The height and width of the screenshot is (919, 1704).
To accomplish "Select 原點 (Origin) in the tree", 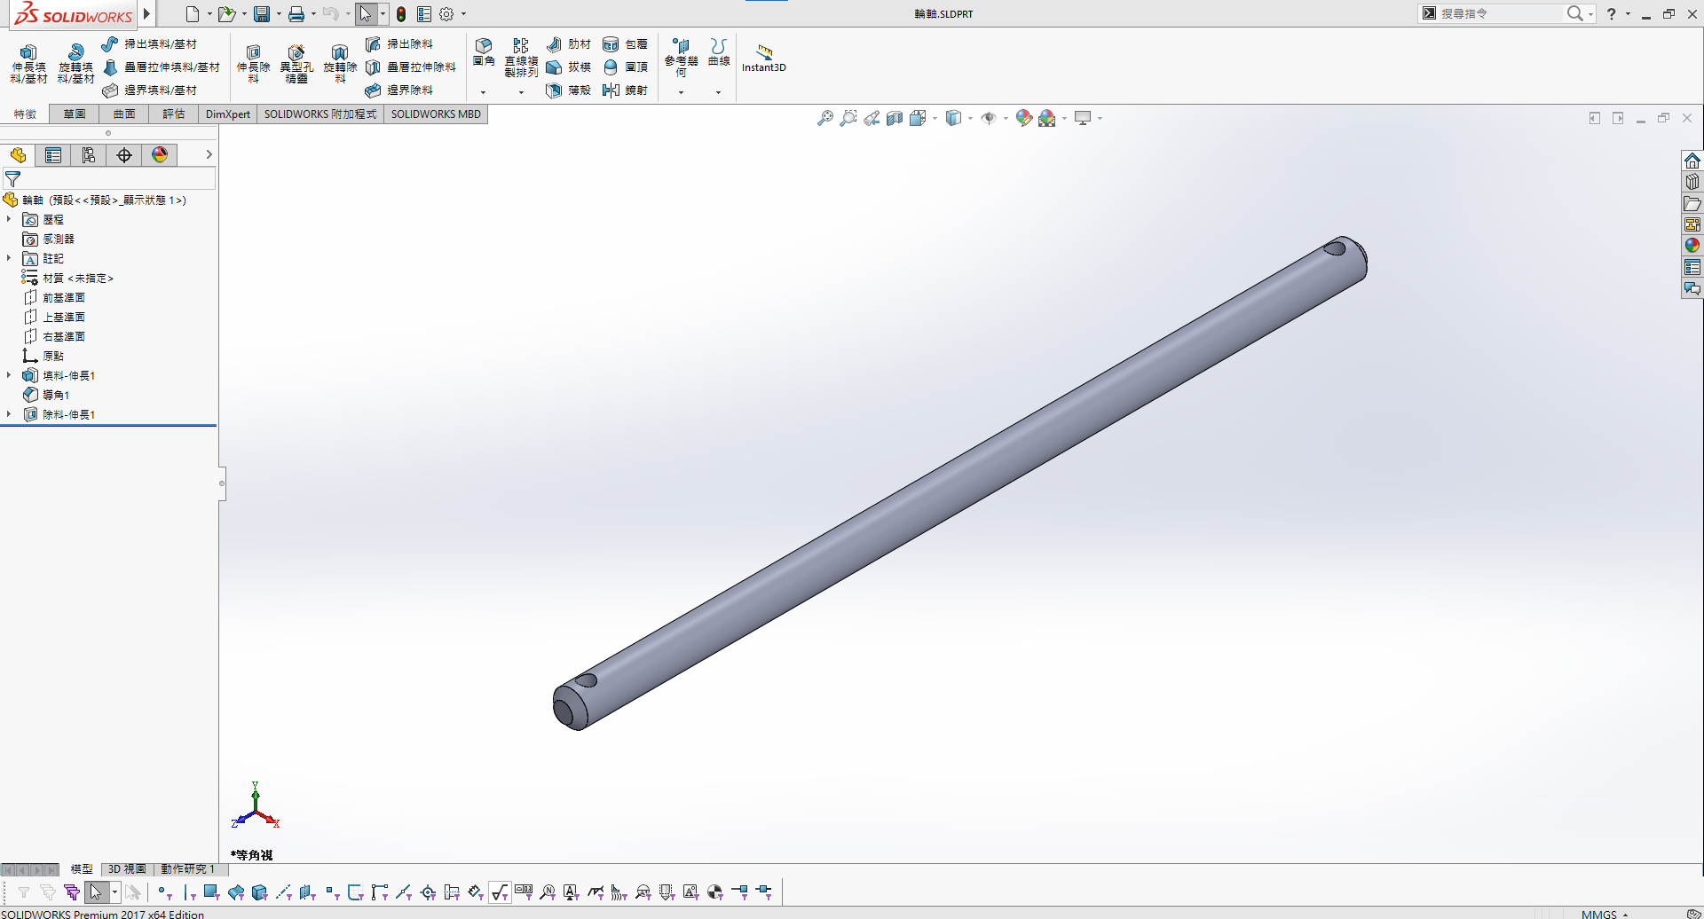I will (43, 357).
